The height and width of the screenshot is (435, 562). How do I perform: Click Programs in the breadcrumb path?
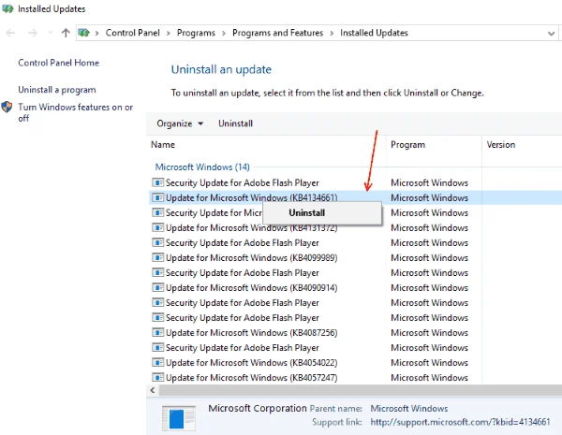[x=196, y=33]
